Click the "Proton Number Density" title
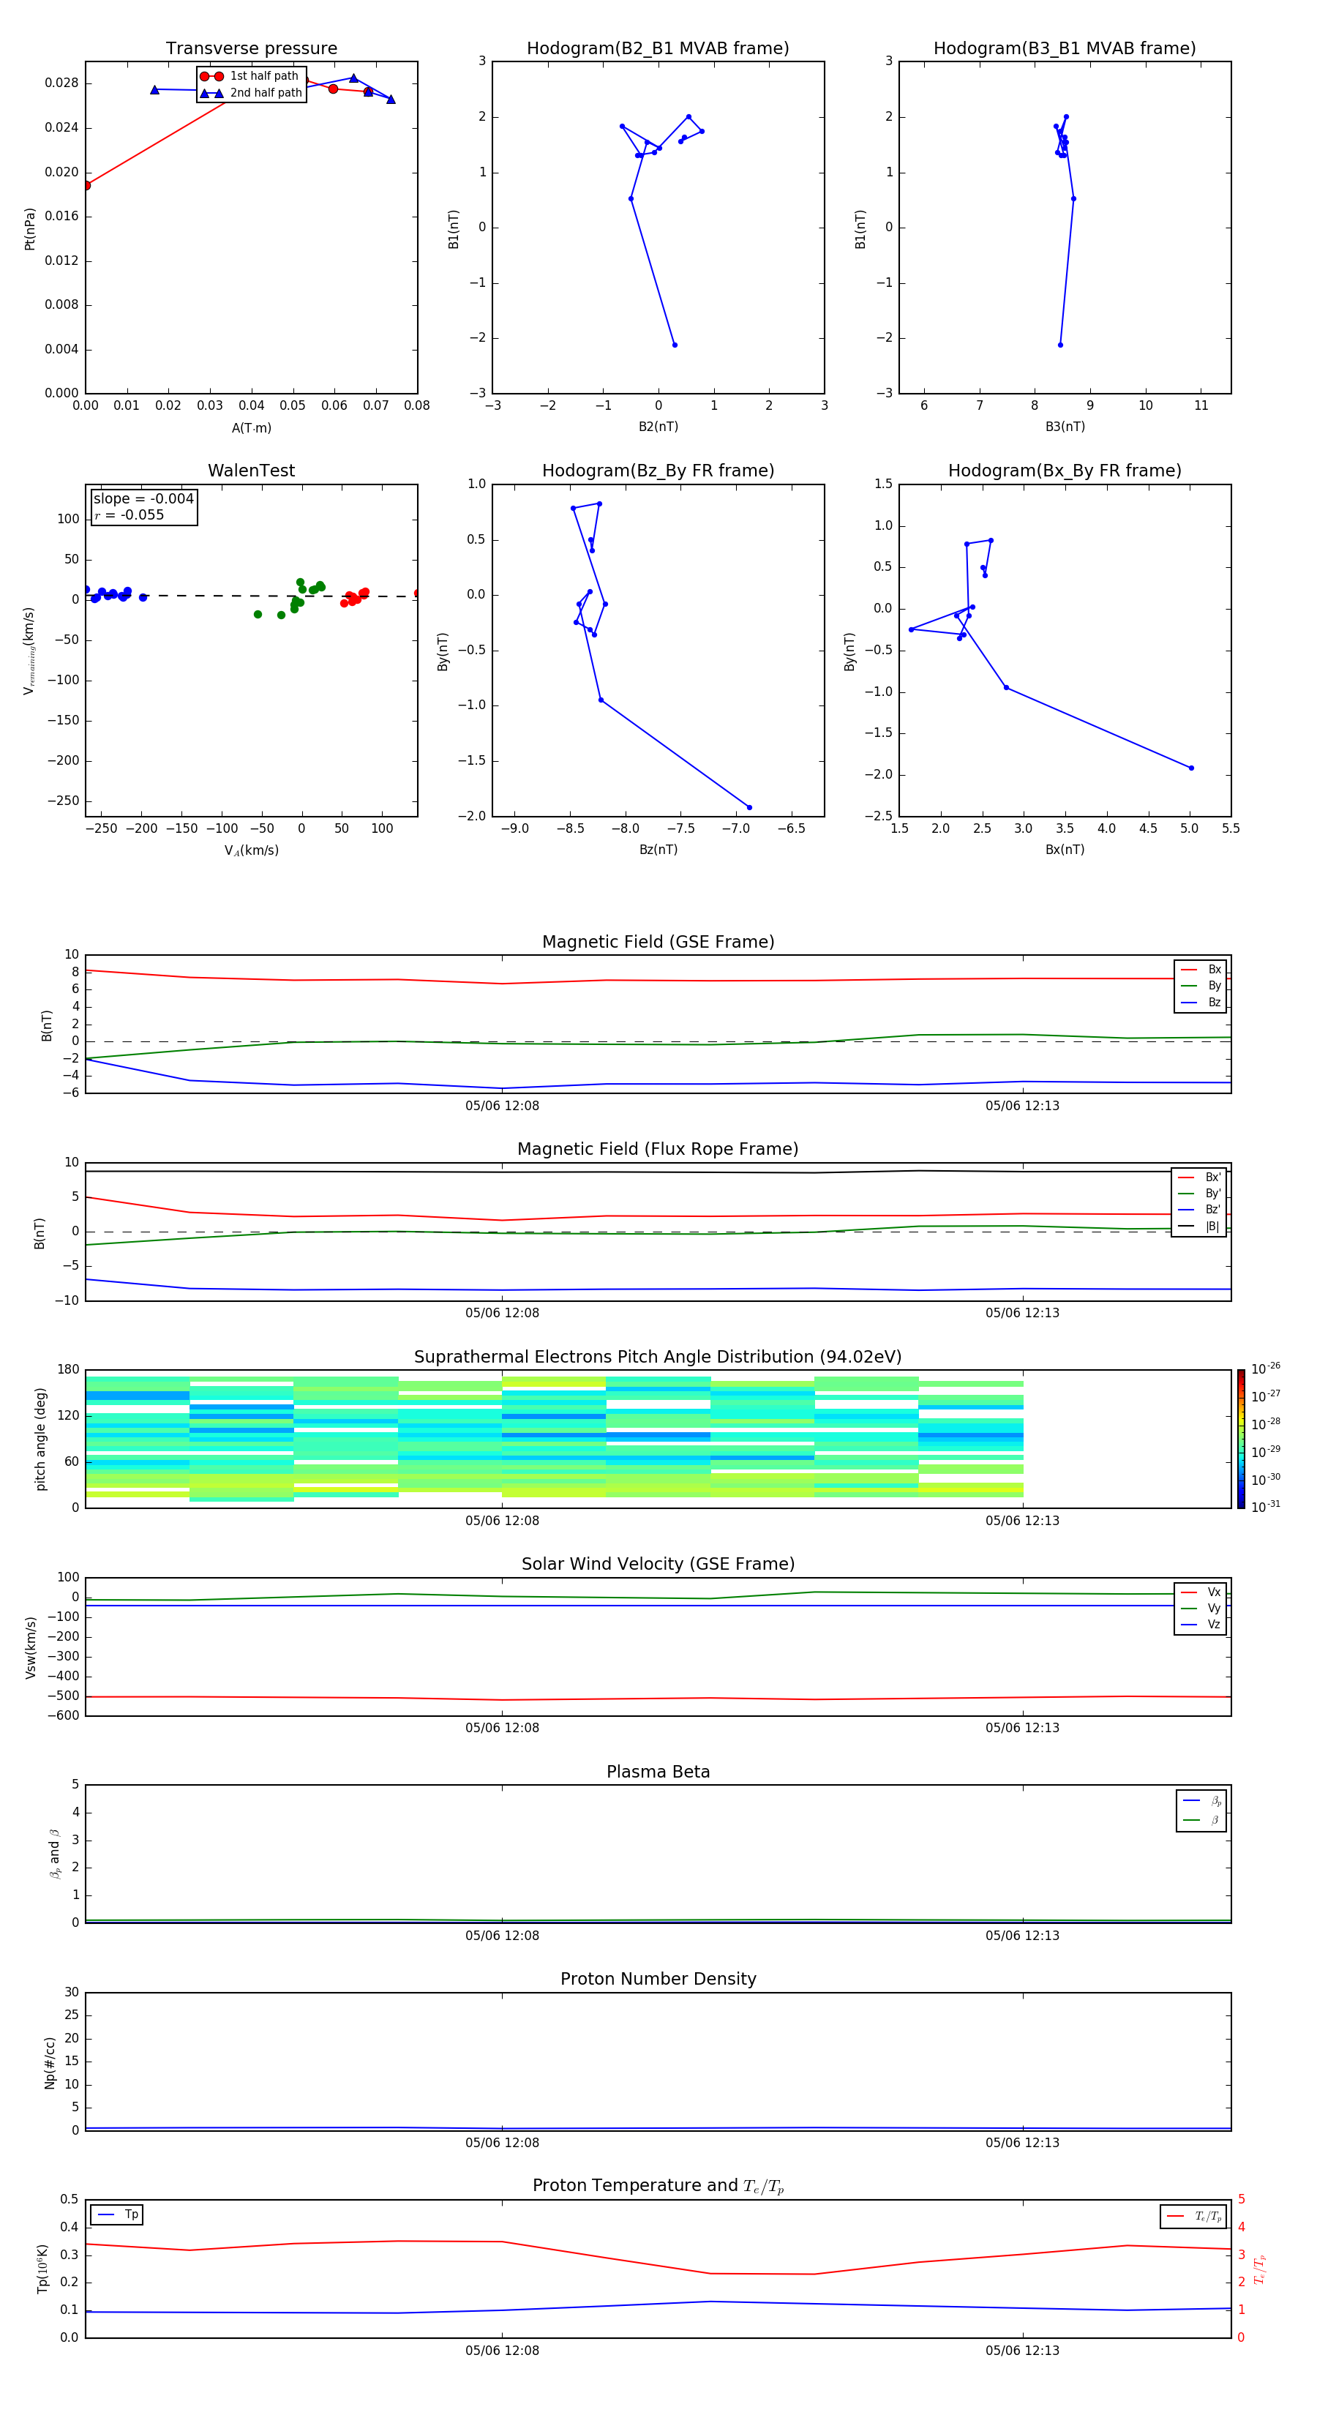The image size is (1317, 2415). tap(658, 1979)
